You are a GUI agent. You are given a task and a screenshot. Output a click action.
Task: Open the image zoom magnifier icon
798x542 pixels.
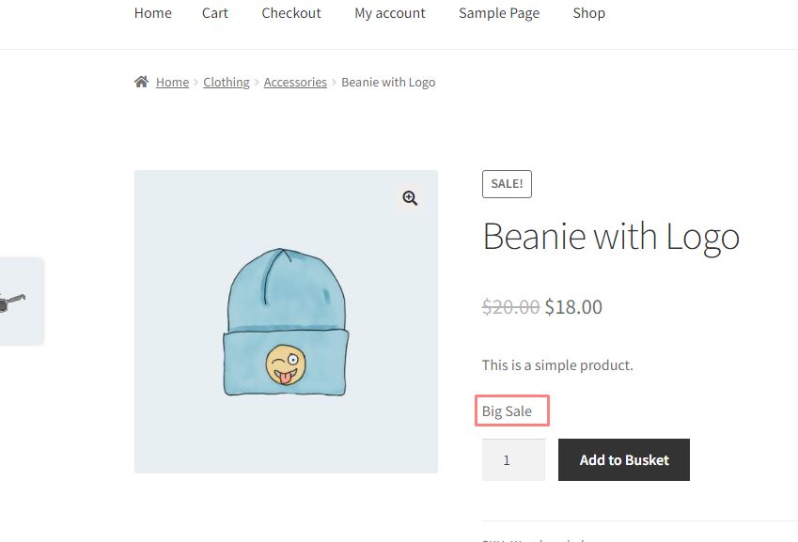tap(410, 198)
